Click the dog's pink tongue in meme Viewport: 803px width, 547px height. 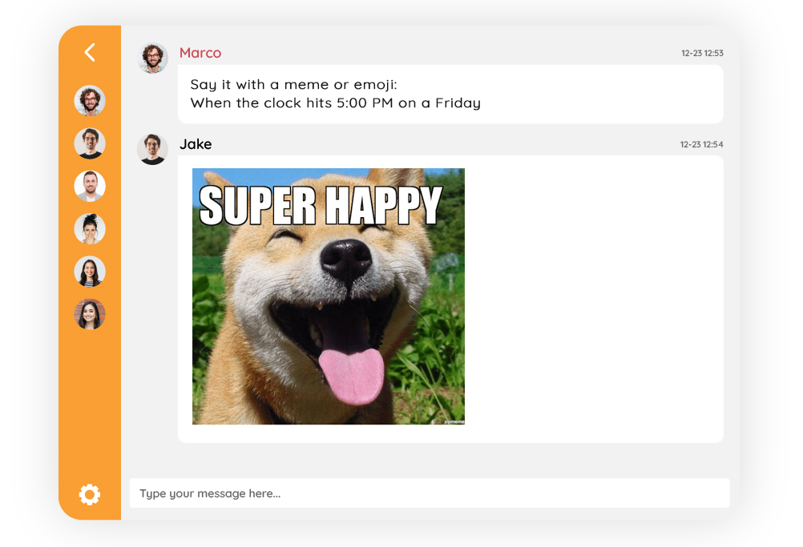(x=352, y=375)
